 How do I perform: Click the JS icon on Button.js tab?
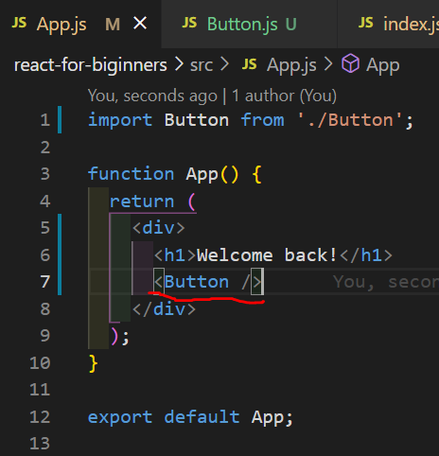click(x=189, y=23)
